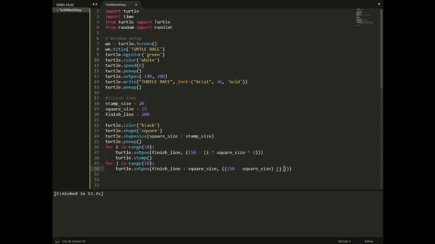The height and width of the screenshot is (244, 435).
Task: Click line number 30 in the gutter
Action: pyautogui.click(x=97, y=169)
